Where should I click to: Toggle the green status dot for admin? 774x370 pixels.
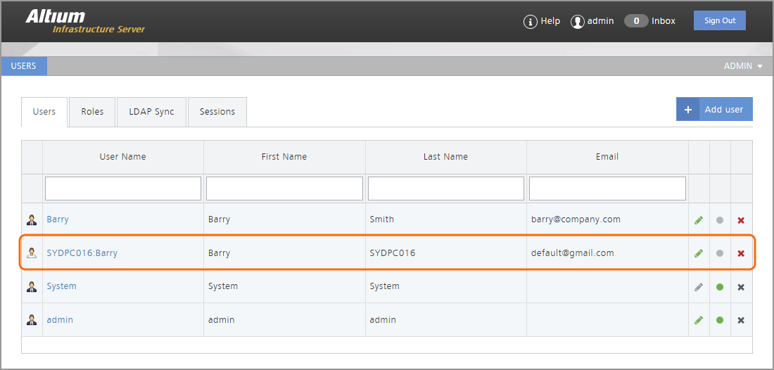719,320
